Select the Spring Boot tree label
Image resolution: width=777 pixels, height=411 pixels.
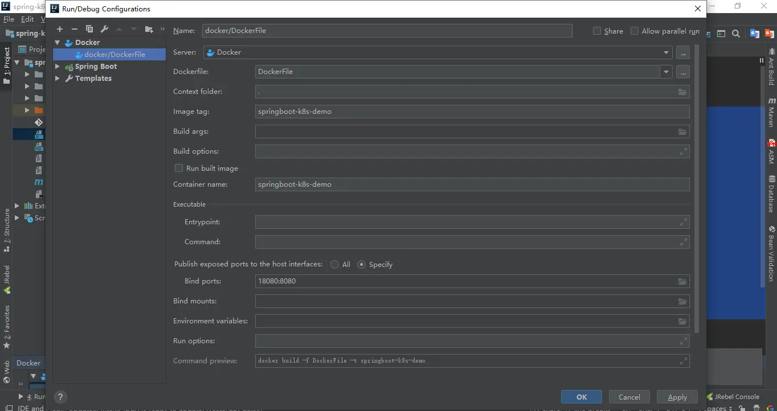tap(96, 67)
